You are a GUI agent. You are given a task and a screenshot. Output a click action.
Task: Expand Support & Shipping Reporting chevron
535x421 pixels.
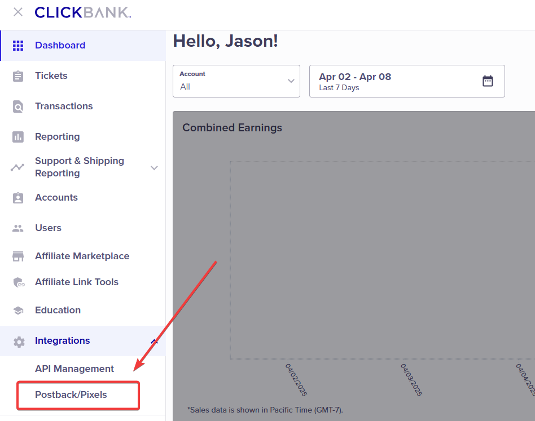154,167
